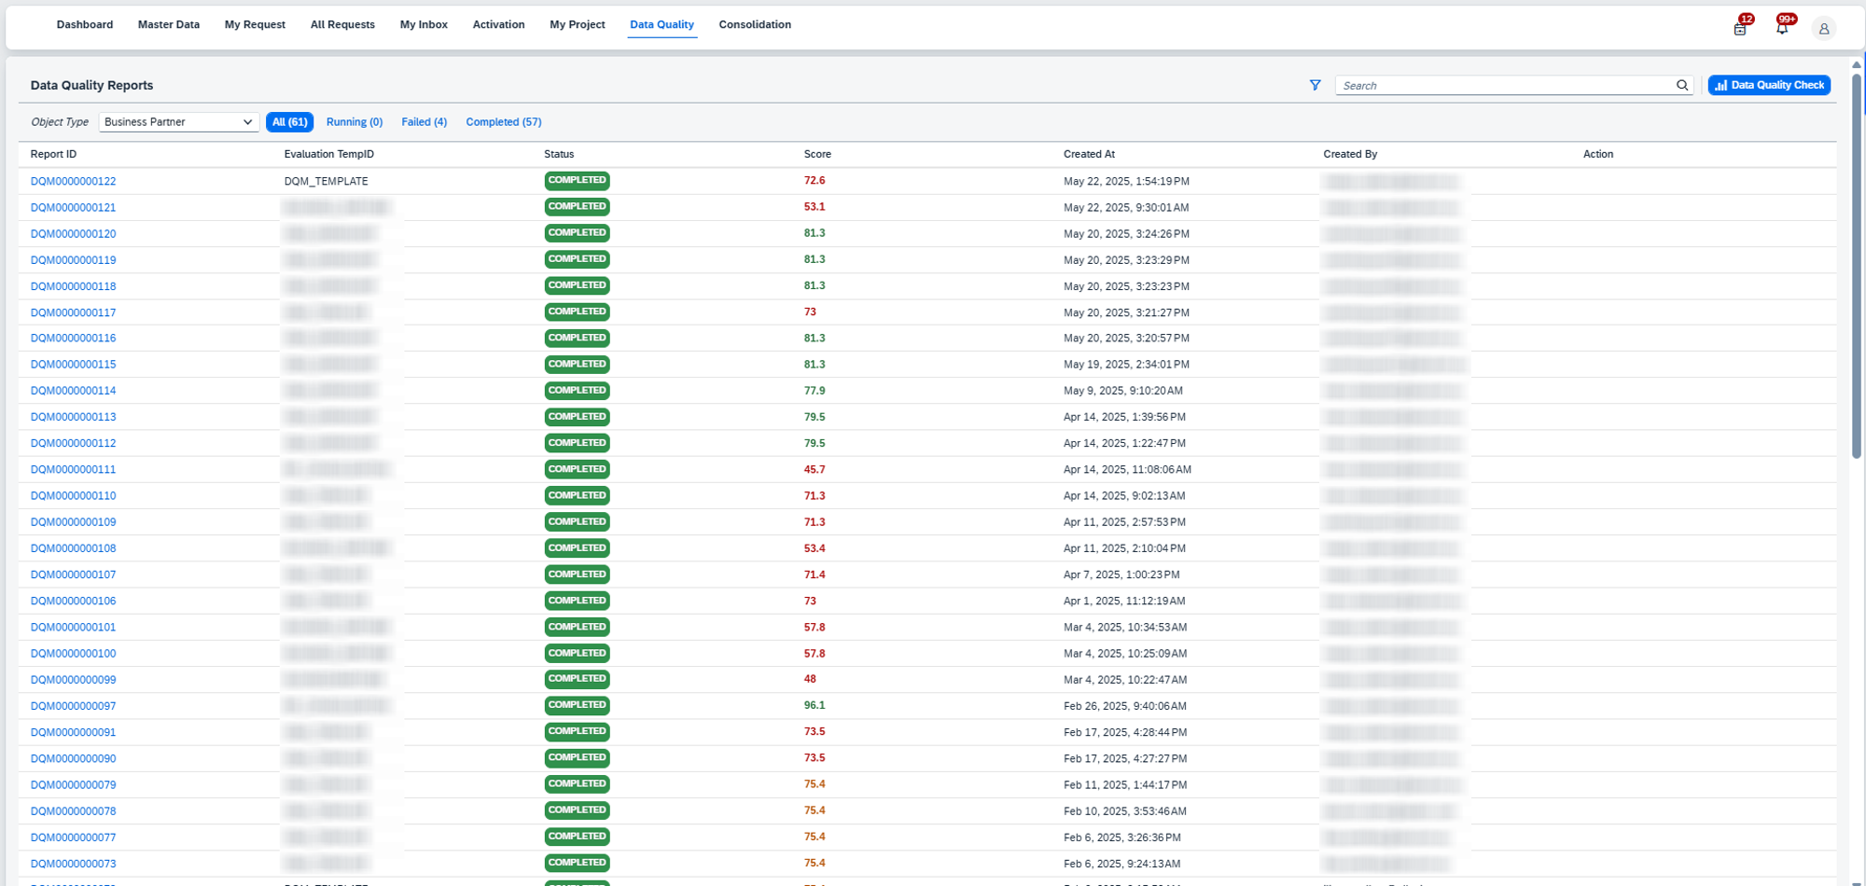Click the Evaluation TempID column header
The image size is (1866, 886).
328,155
